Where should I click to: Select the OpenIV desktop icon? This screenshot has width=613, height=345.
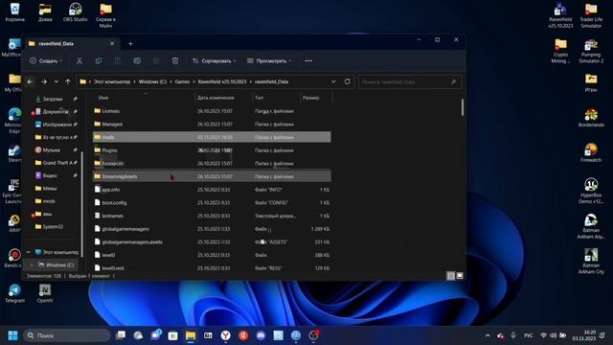coord(45,293)
